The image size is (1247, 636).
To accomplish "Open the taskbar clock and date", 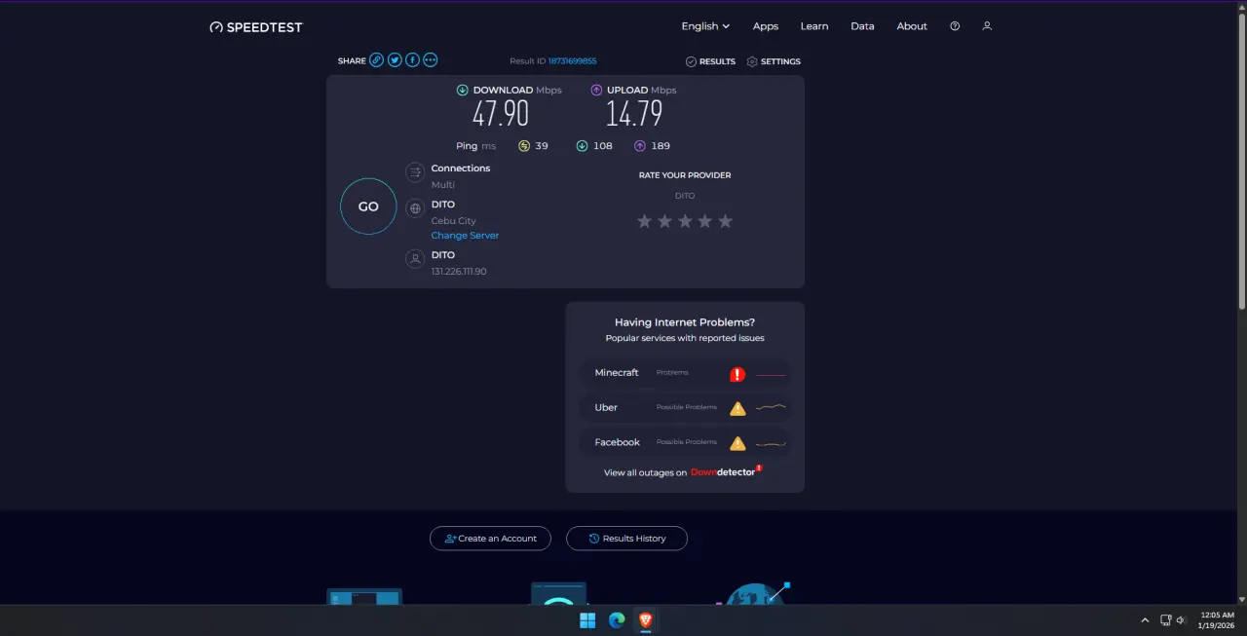I will click(1218, 620).
